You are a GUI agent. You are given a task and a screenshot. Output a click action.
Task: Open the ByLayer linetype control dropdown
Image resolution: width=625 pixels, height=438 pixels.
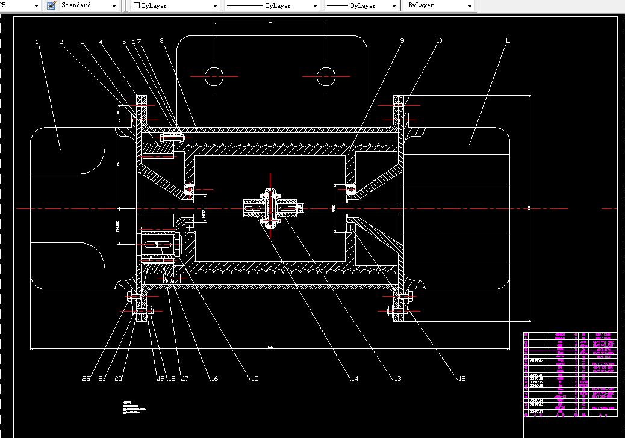coord(315,6)
